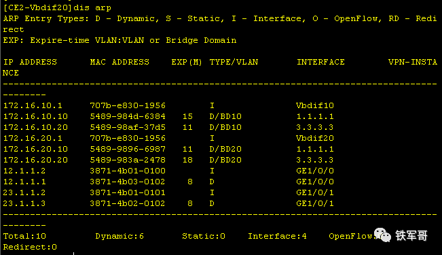Select IP address 172.16.10.1

pos(33,105)
